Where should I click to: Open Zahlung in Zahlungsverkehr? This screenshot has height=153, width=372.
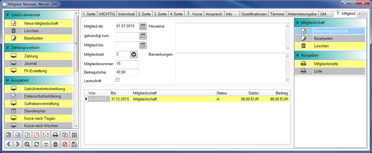[39, 56]
